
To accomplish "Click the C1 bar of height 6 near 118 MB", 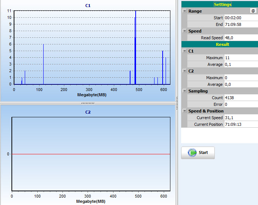I will (x=44, y=64).
